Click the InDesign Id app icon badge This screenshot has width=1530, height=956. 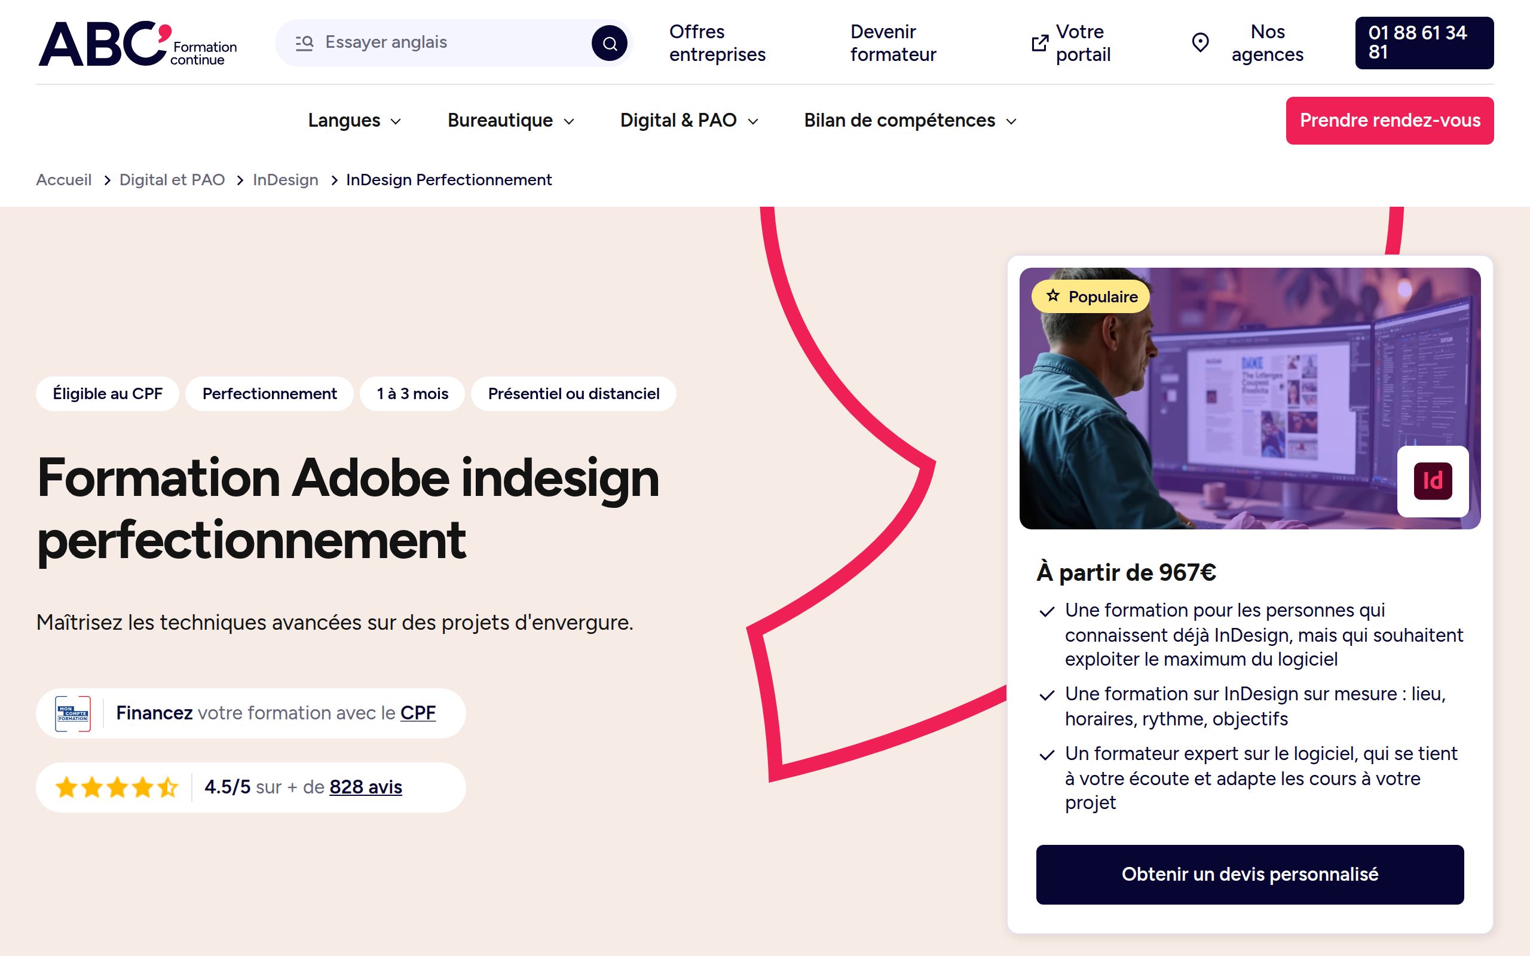tap(1433, 481)
